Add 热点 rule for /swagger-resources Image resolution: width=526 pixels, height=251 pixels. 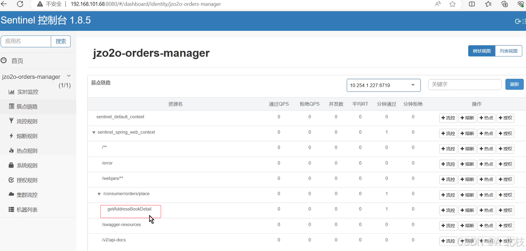click(x=486, y=226)
